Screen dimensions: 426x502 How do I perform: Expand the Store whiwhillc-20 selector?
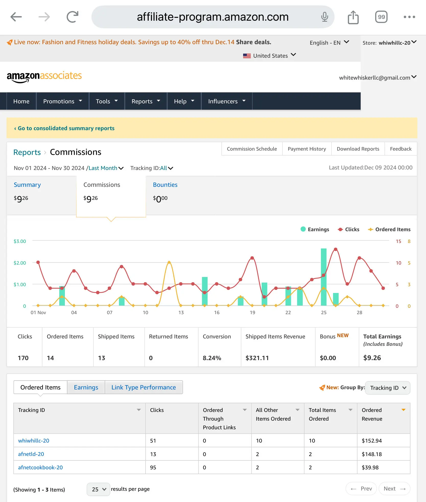click(x=389, y=43)
